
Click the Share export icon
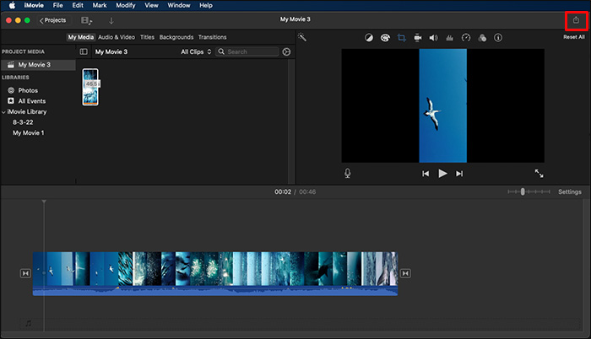point(576,19)
